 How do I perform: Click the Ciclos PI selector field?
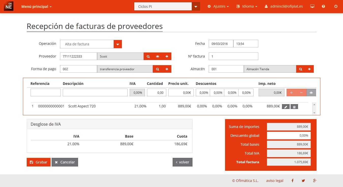163,6
